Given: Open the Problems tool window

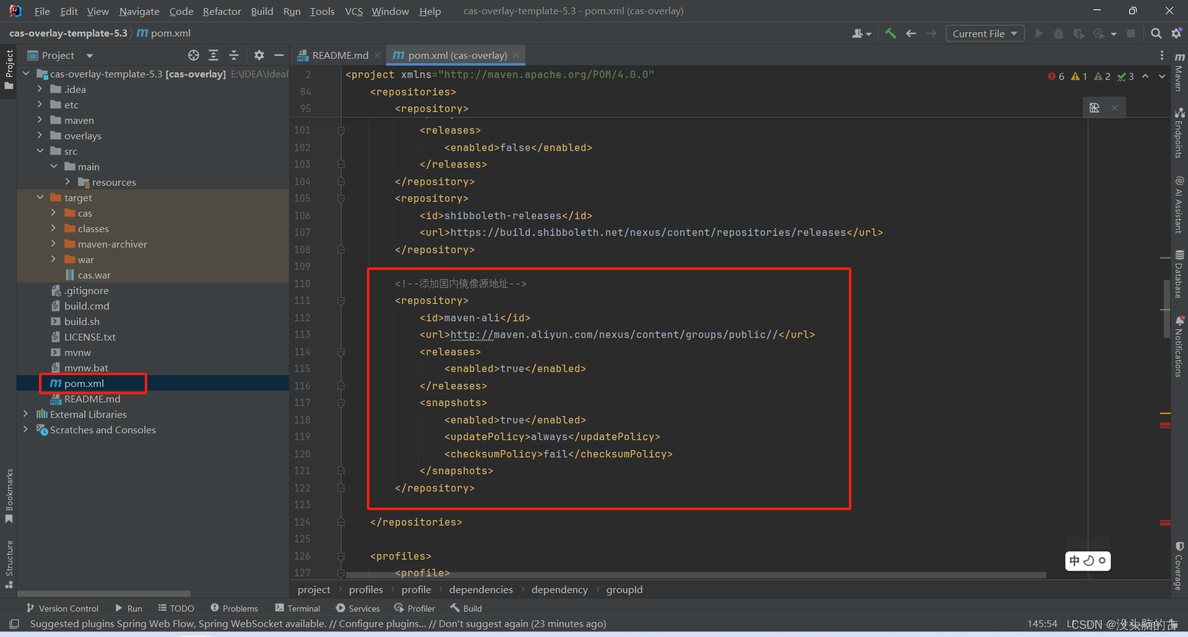Looking at the screenshot, I should click(x=234, y=609).
